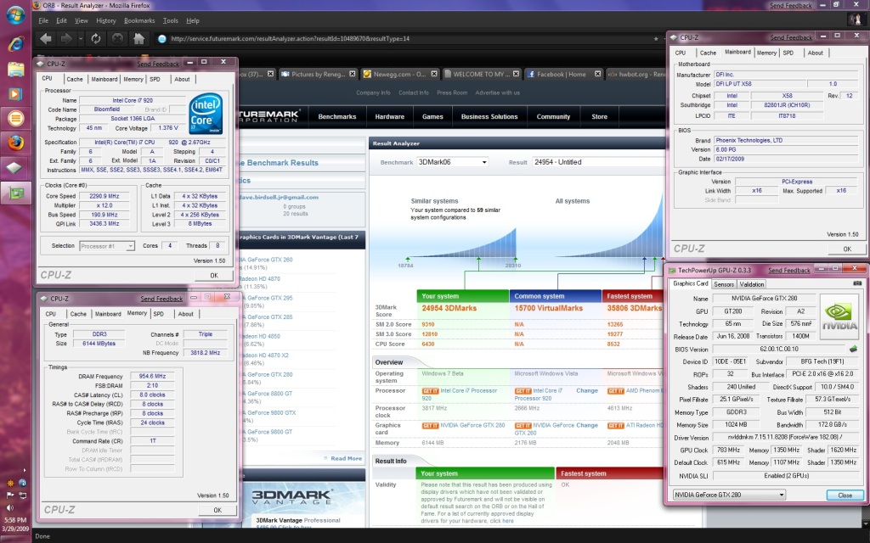The image size is (870, 543).
Task: Click OK in the Mainboard CPU-Z window
Action: [x=847, y=249]
